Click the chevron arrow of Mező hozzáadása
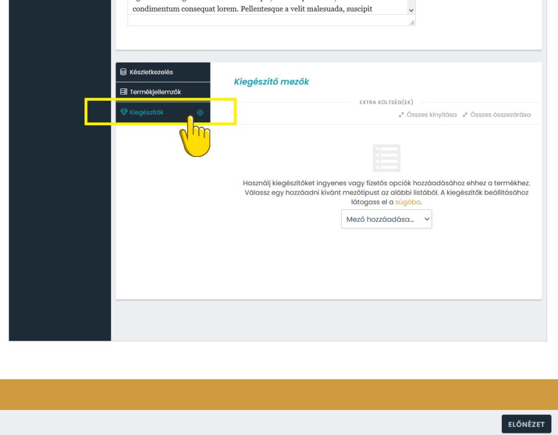The width and height of the screenshot is (558, 435). pos(427,219)
